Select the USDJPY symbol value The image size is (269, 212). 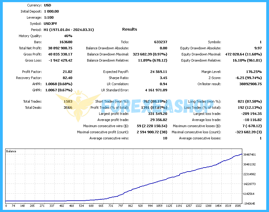50,24
